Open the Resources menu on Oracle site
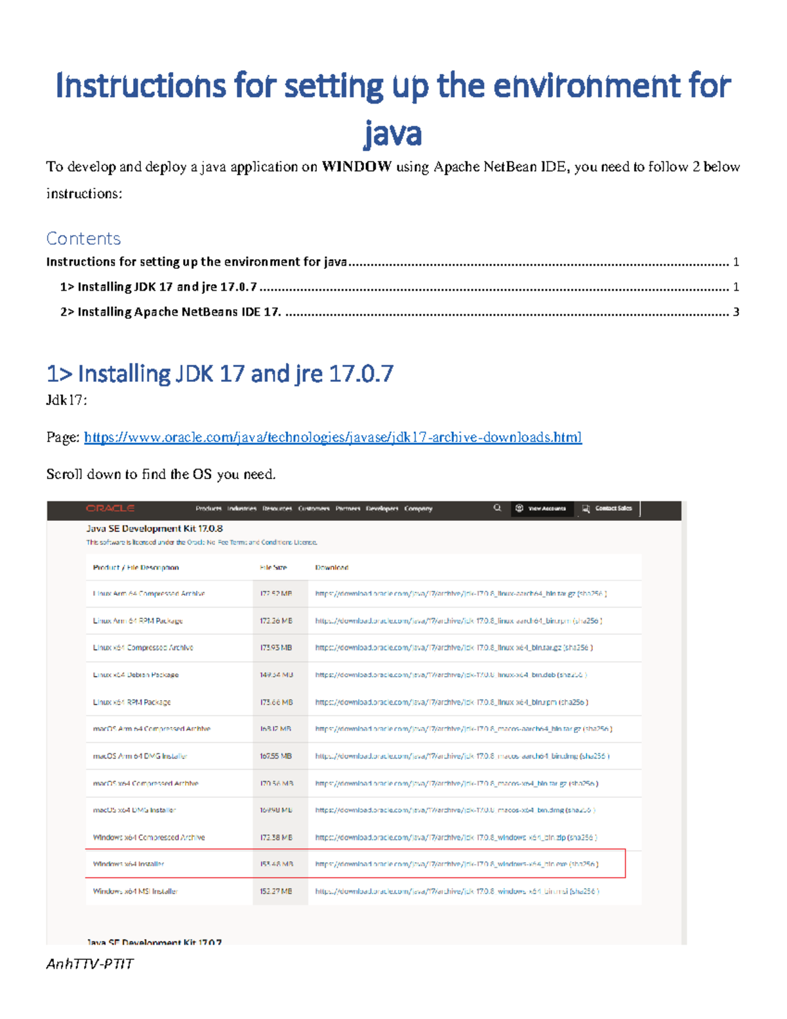The height and width of the screenshot is (1019, 787). click(277, 509)
